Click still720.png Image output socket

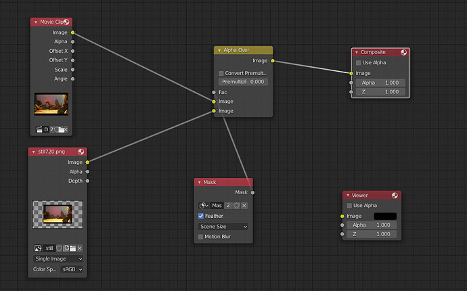(x=87, y=162)
